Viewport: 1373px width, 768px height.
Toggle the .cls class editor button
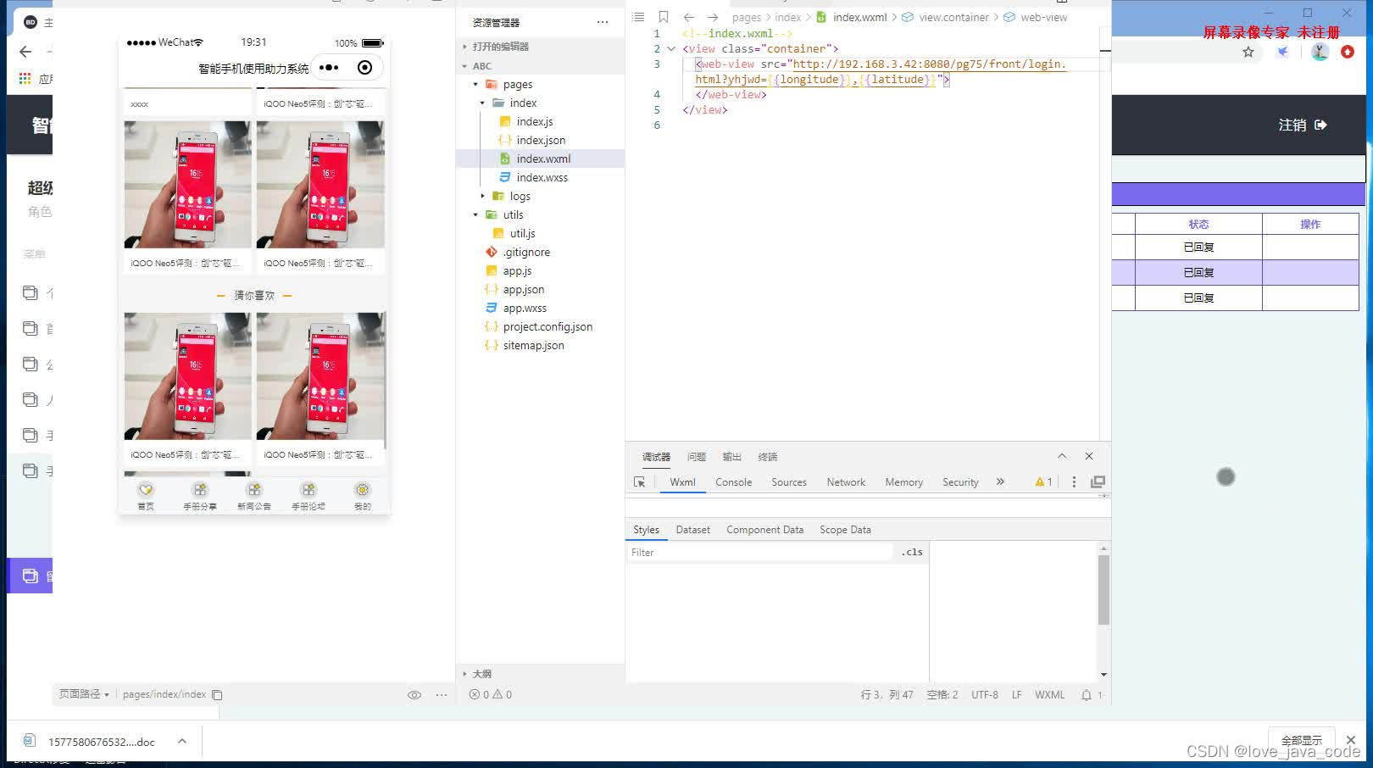pos(912,553)
